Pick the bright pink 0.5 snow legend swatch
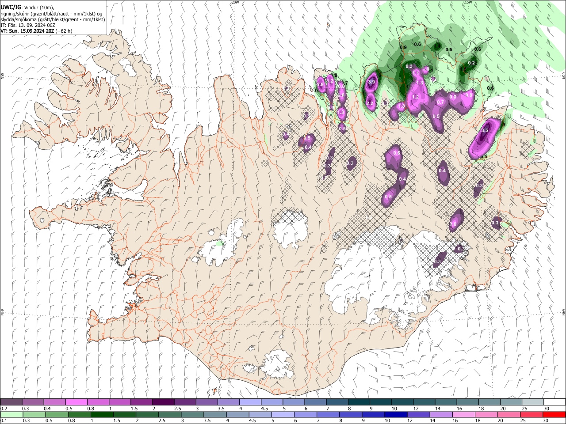 click(x=76, y=402)
